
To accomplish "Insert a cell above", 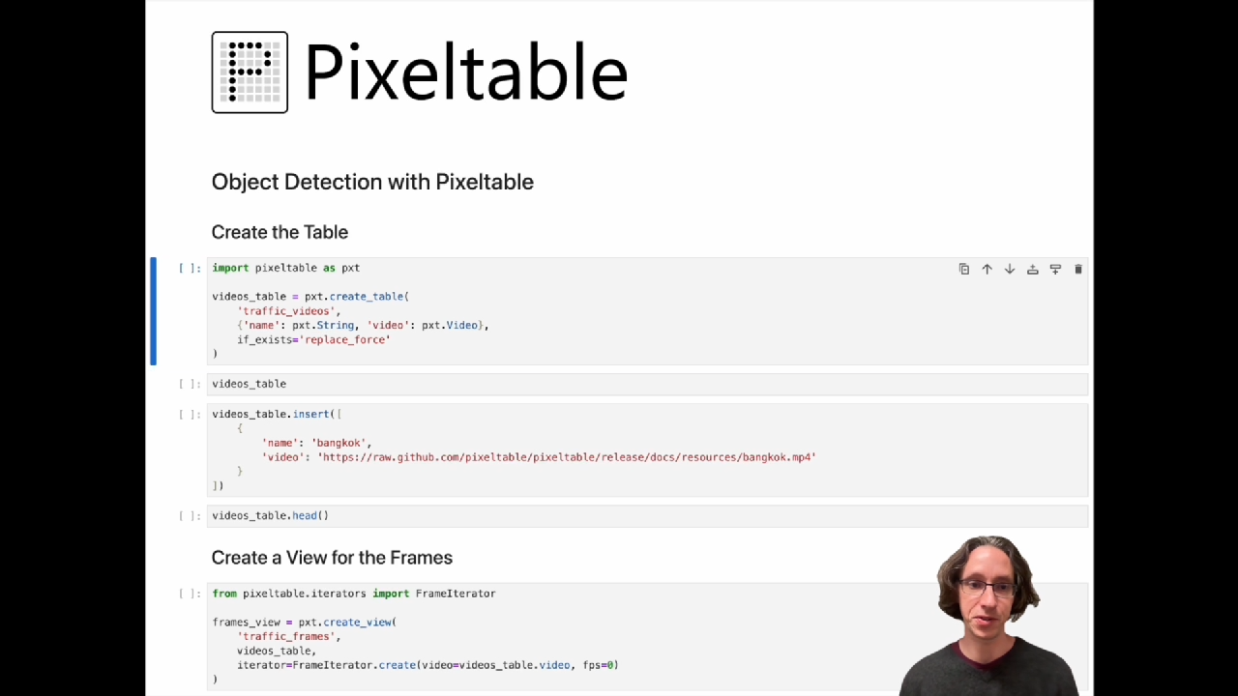I will tap(1032, 270).
